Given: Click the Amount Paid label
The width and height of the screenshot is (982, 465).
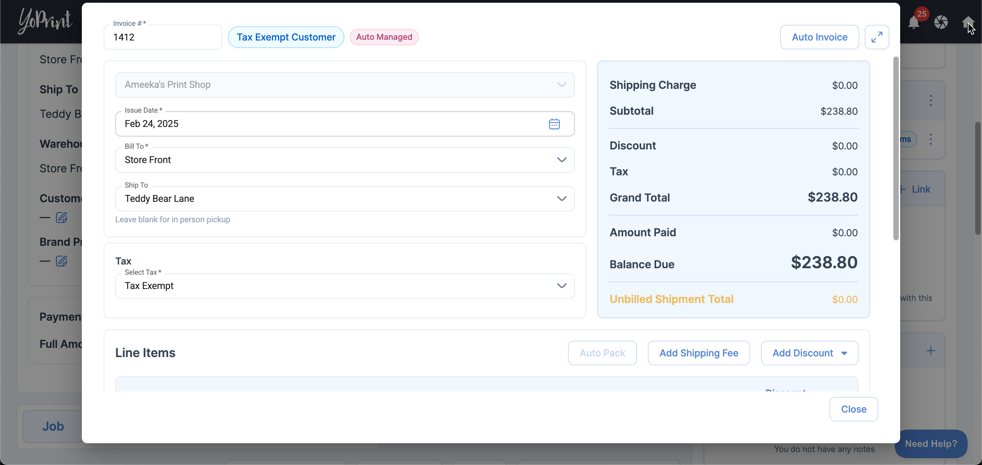Looking at the screenshot, I should 643,232.
